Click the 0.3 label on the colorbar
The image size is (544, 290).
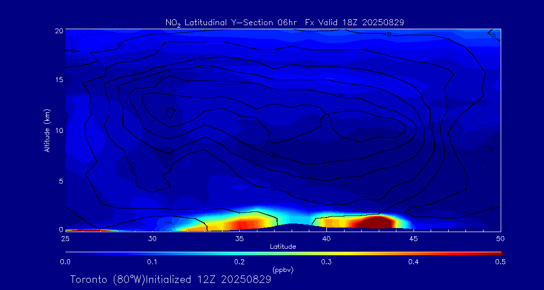coord(326,262)
